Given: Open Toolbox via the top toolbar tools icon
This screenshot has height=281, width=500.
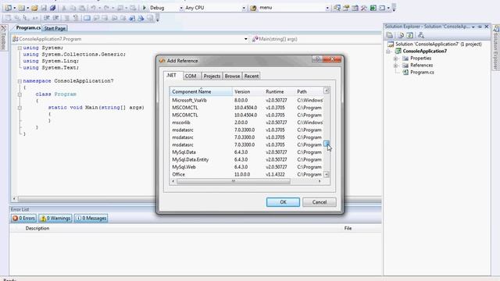Looking at the screenshot, I should pos(364,8).
